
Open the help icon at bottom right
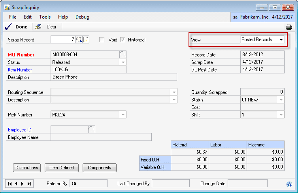coord(289,184)
